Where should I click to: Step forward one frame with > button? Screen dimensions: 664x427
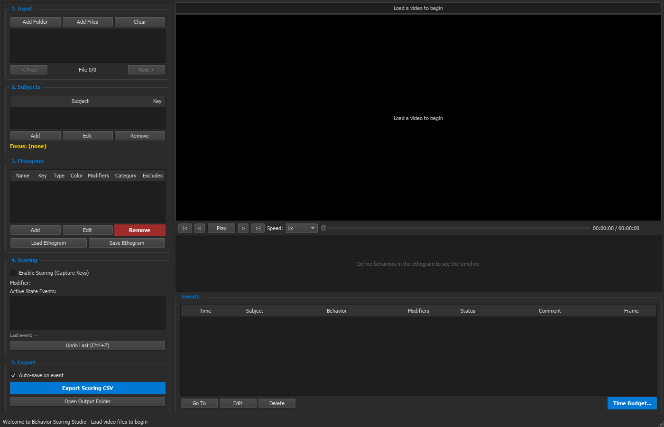[x=243, y=228]
